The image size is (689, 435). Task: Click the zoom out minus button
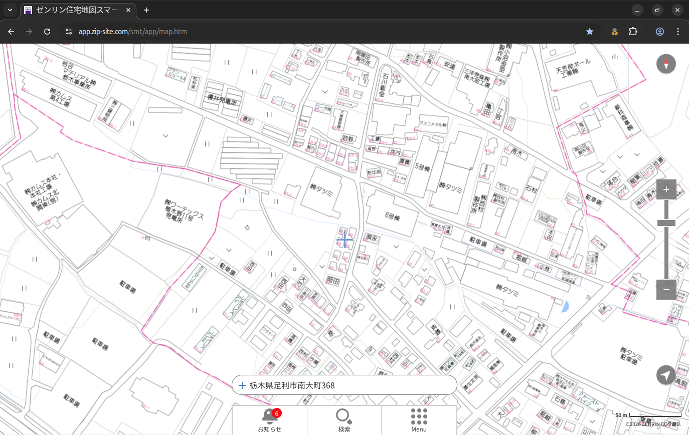pyautogui.click(x=666, y=290)
